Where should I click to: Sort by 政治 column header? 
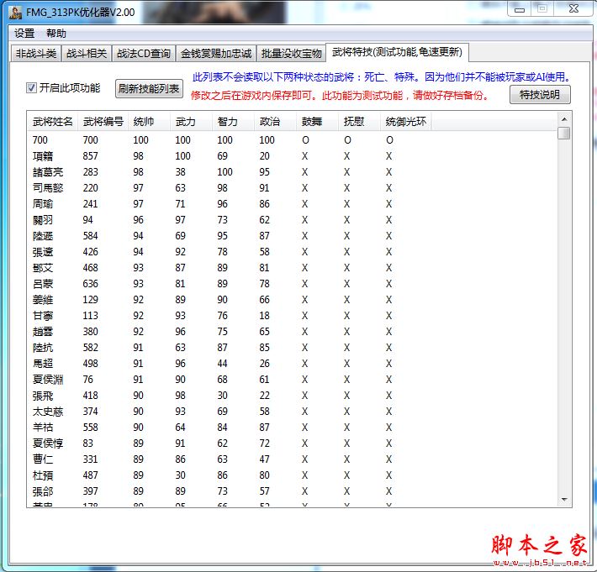[275, 122]
